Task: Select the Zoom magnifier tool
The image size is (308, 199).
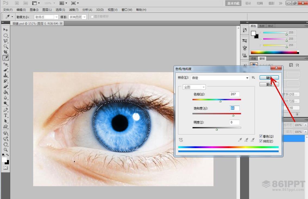Action: coord(5,150)
